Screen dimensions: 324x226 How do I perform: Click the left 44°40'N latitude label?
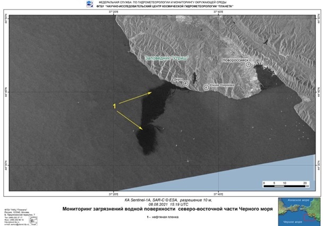(x=6, y=91)
